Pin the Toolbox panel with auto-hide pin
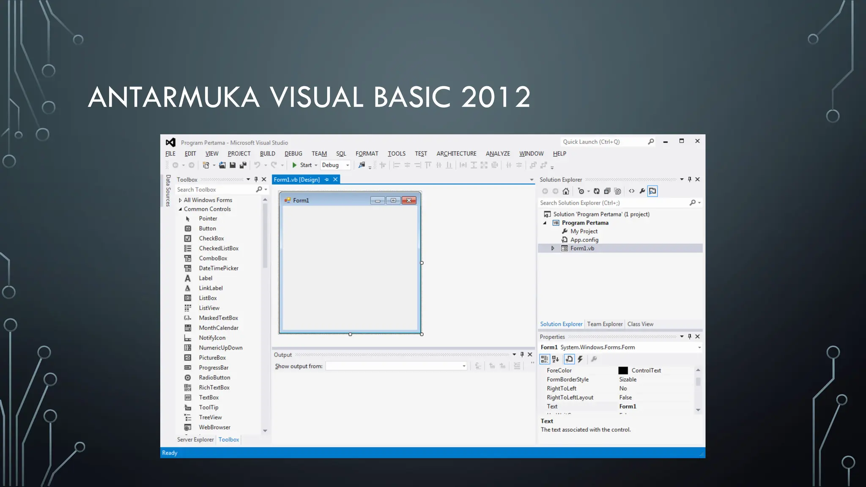The image size is (866, 487). coord(256,179)
